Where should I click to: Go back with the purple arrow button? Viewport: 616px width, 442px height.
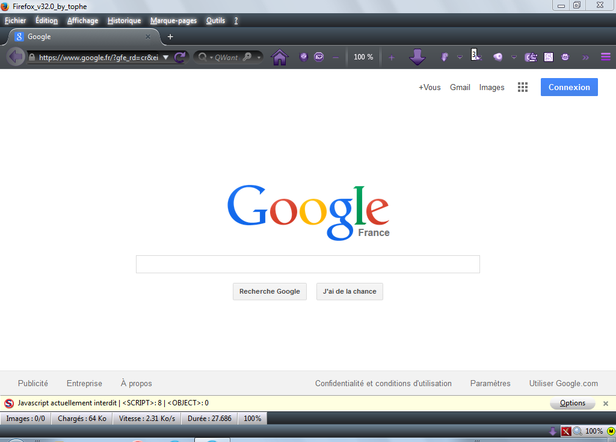pyautogui.click(x=16, y=57)
